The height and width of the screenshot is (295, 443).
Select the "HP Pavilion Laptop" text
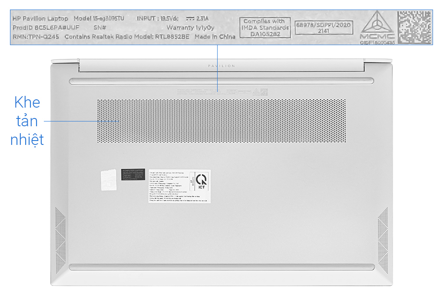40,19
